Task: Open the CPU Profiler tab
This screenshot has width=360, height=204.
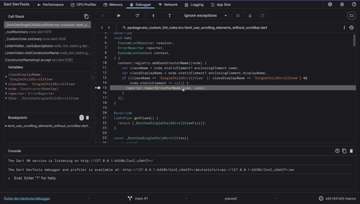Action: tap(83, 5)
